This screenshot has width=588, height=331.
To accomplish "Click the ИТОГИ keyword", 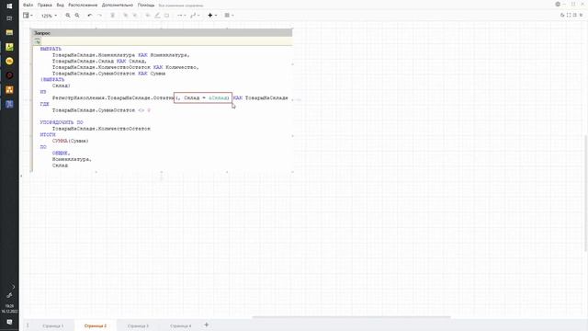I will click(x=48, y=135).
